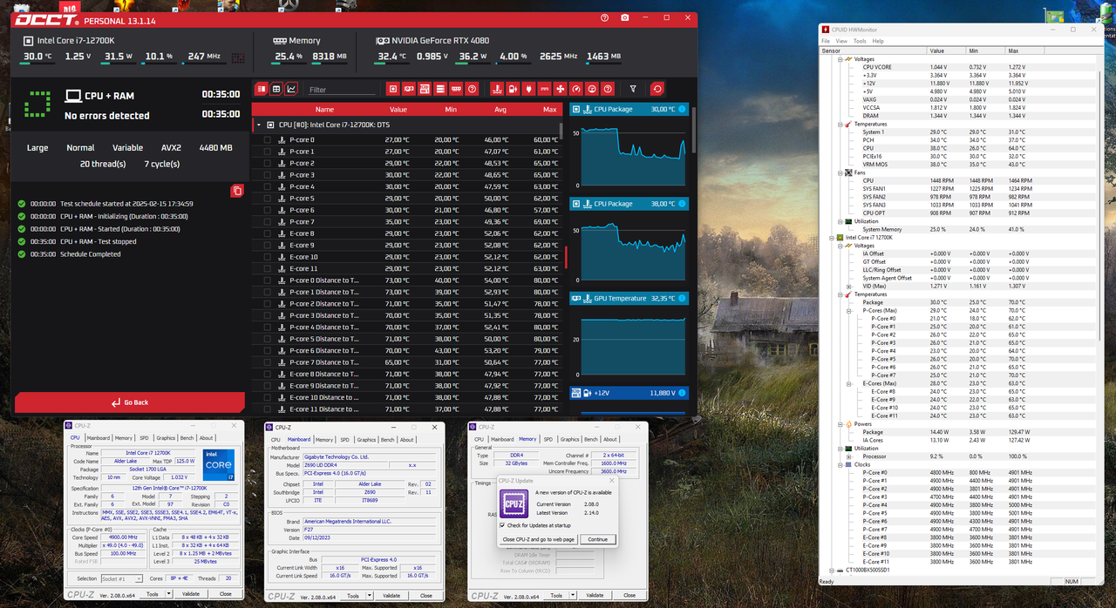Click info icon on CPU Package 30°C graph
This screenshot has width=1116, height=608.
(683, 110)
